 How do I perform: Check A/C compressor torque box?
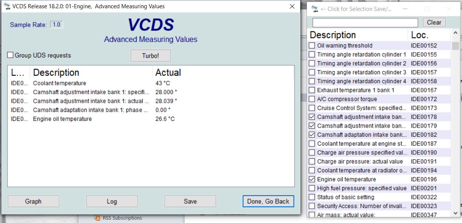312,99
